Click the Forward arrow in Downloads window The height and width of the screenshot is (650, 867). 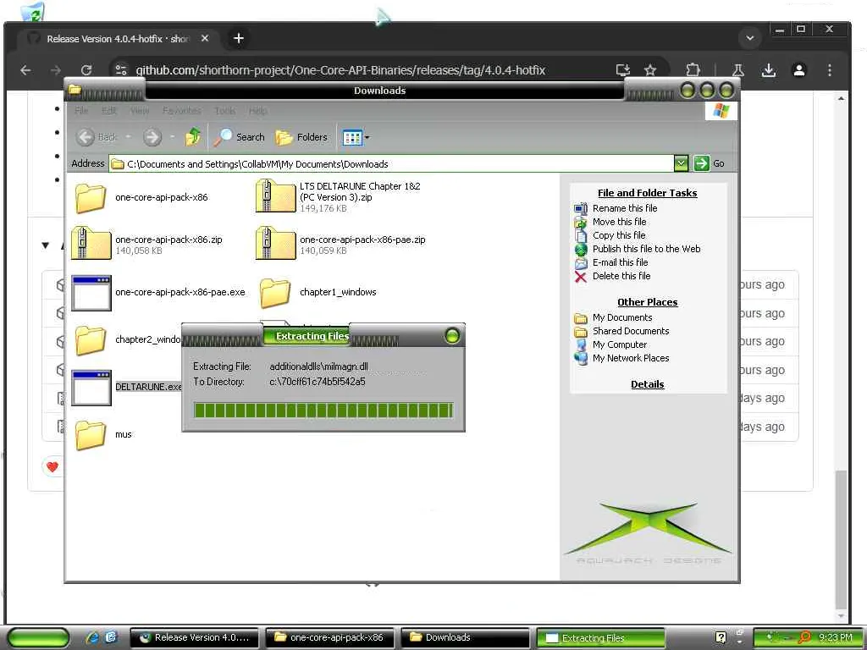tap(152, 137)
